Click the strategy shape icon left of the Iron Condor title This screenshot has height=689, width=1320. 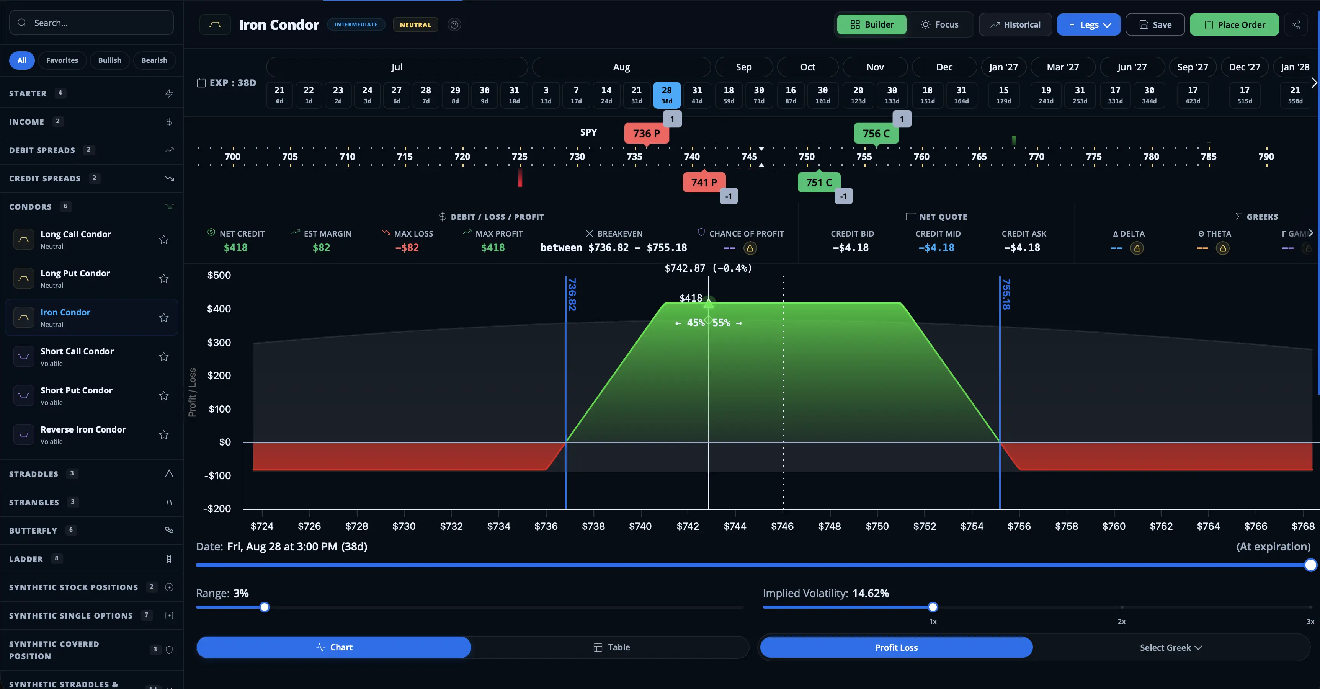tap(215, 24)
